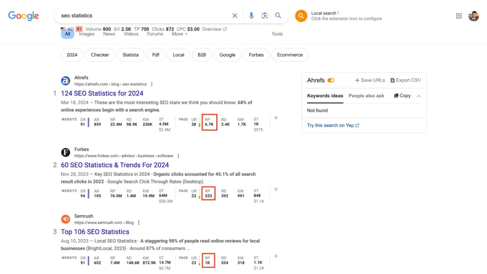The image size is (487, 274).
Task: Open the People also ask tab
Action: pyautogui.click(x=366, y=96)
